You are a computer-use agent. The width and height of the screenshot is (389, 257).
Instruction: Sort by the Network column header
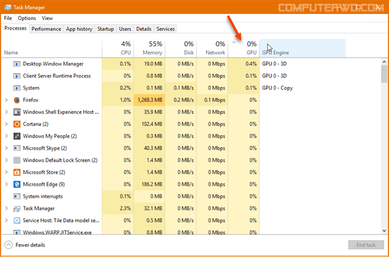[213, 48]
